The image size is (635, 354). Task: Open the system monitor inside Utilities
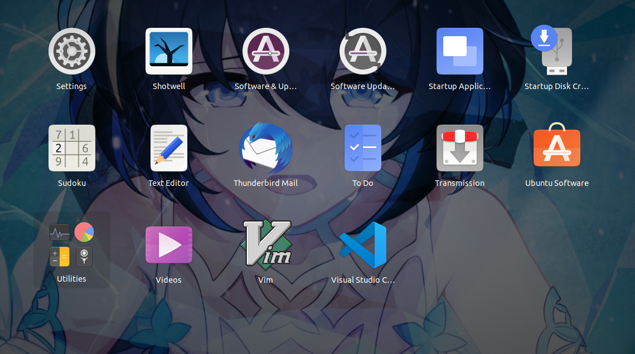pyautogui.click(x=59, y=232)
